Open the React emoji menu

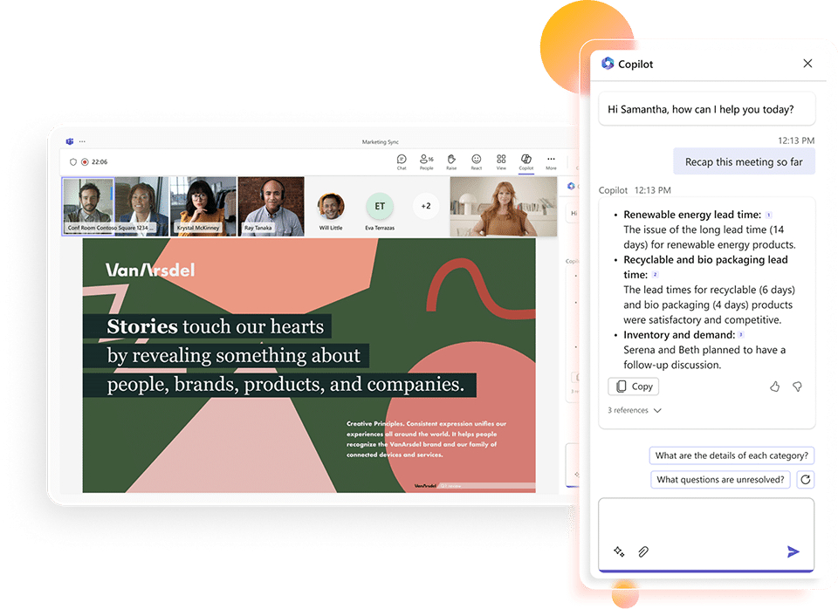tap(476, 160)
